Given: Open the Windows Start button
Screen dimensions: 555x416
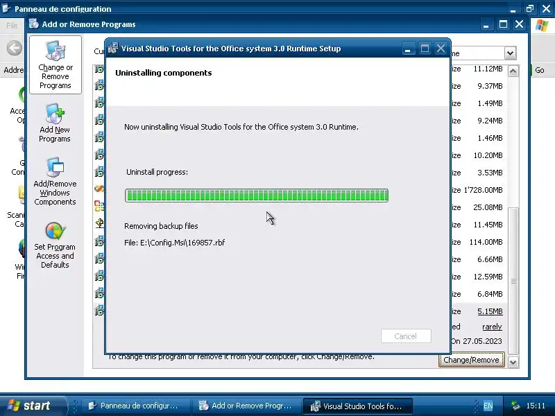Looking at the screenshot, I should coord(33,406).
